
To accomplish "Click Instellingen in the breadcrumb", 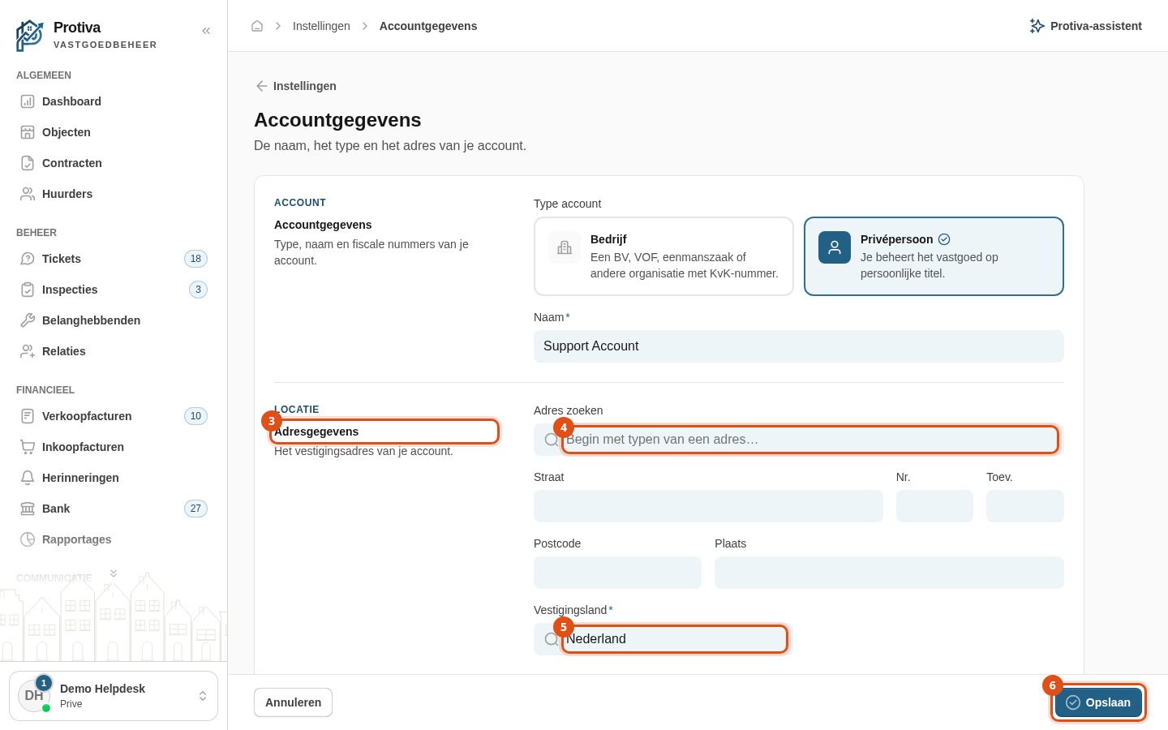I will tap(321, 26).
